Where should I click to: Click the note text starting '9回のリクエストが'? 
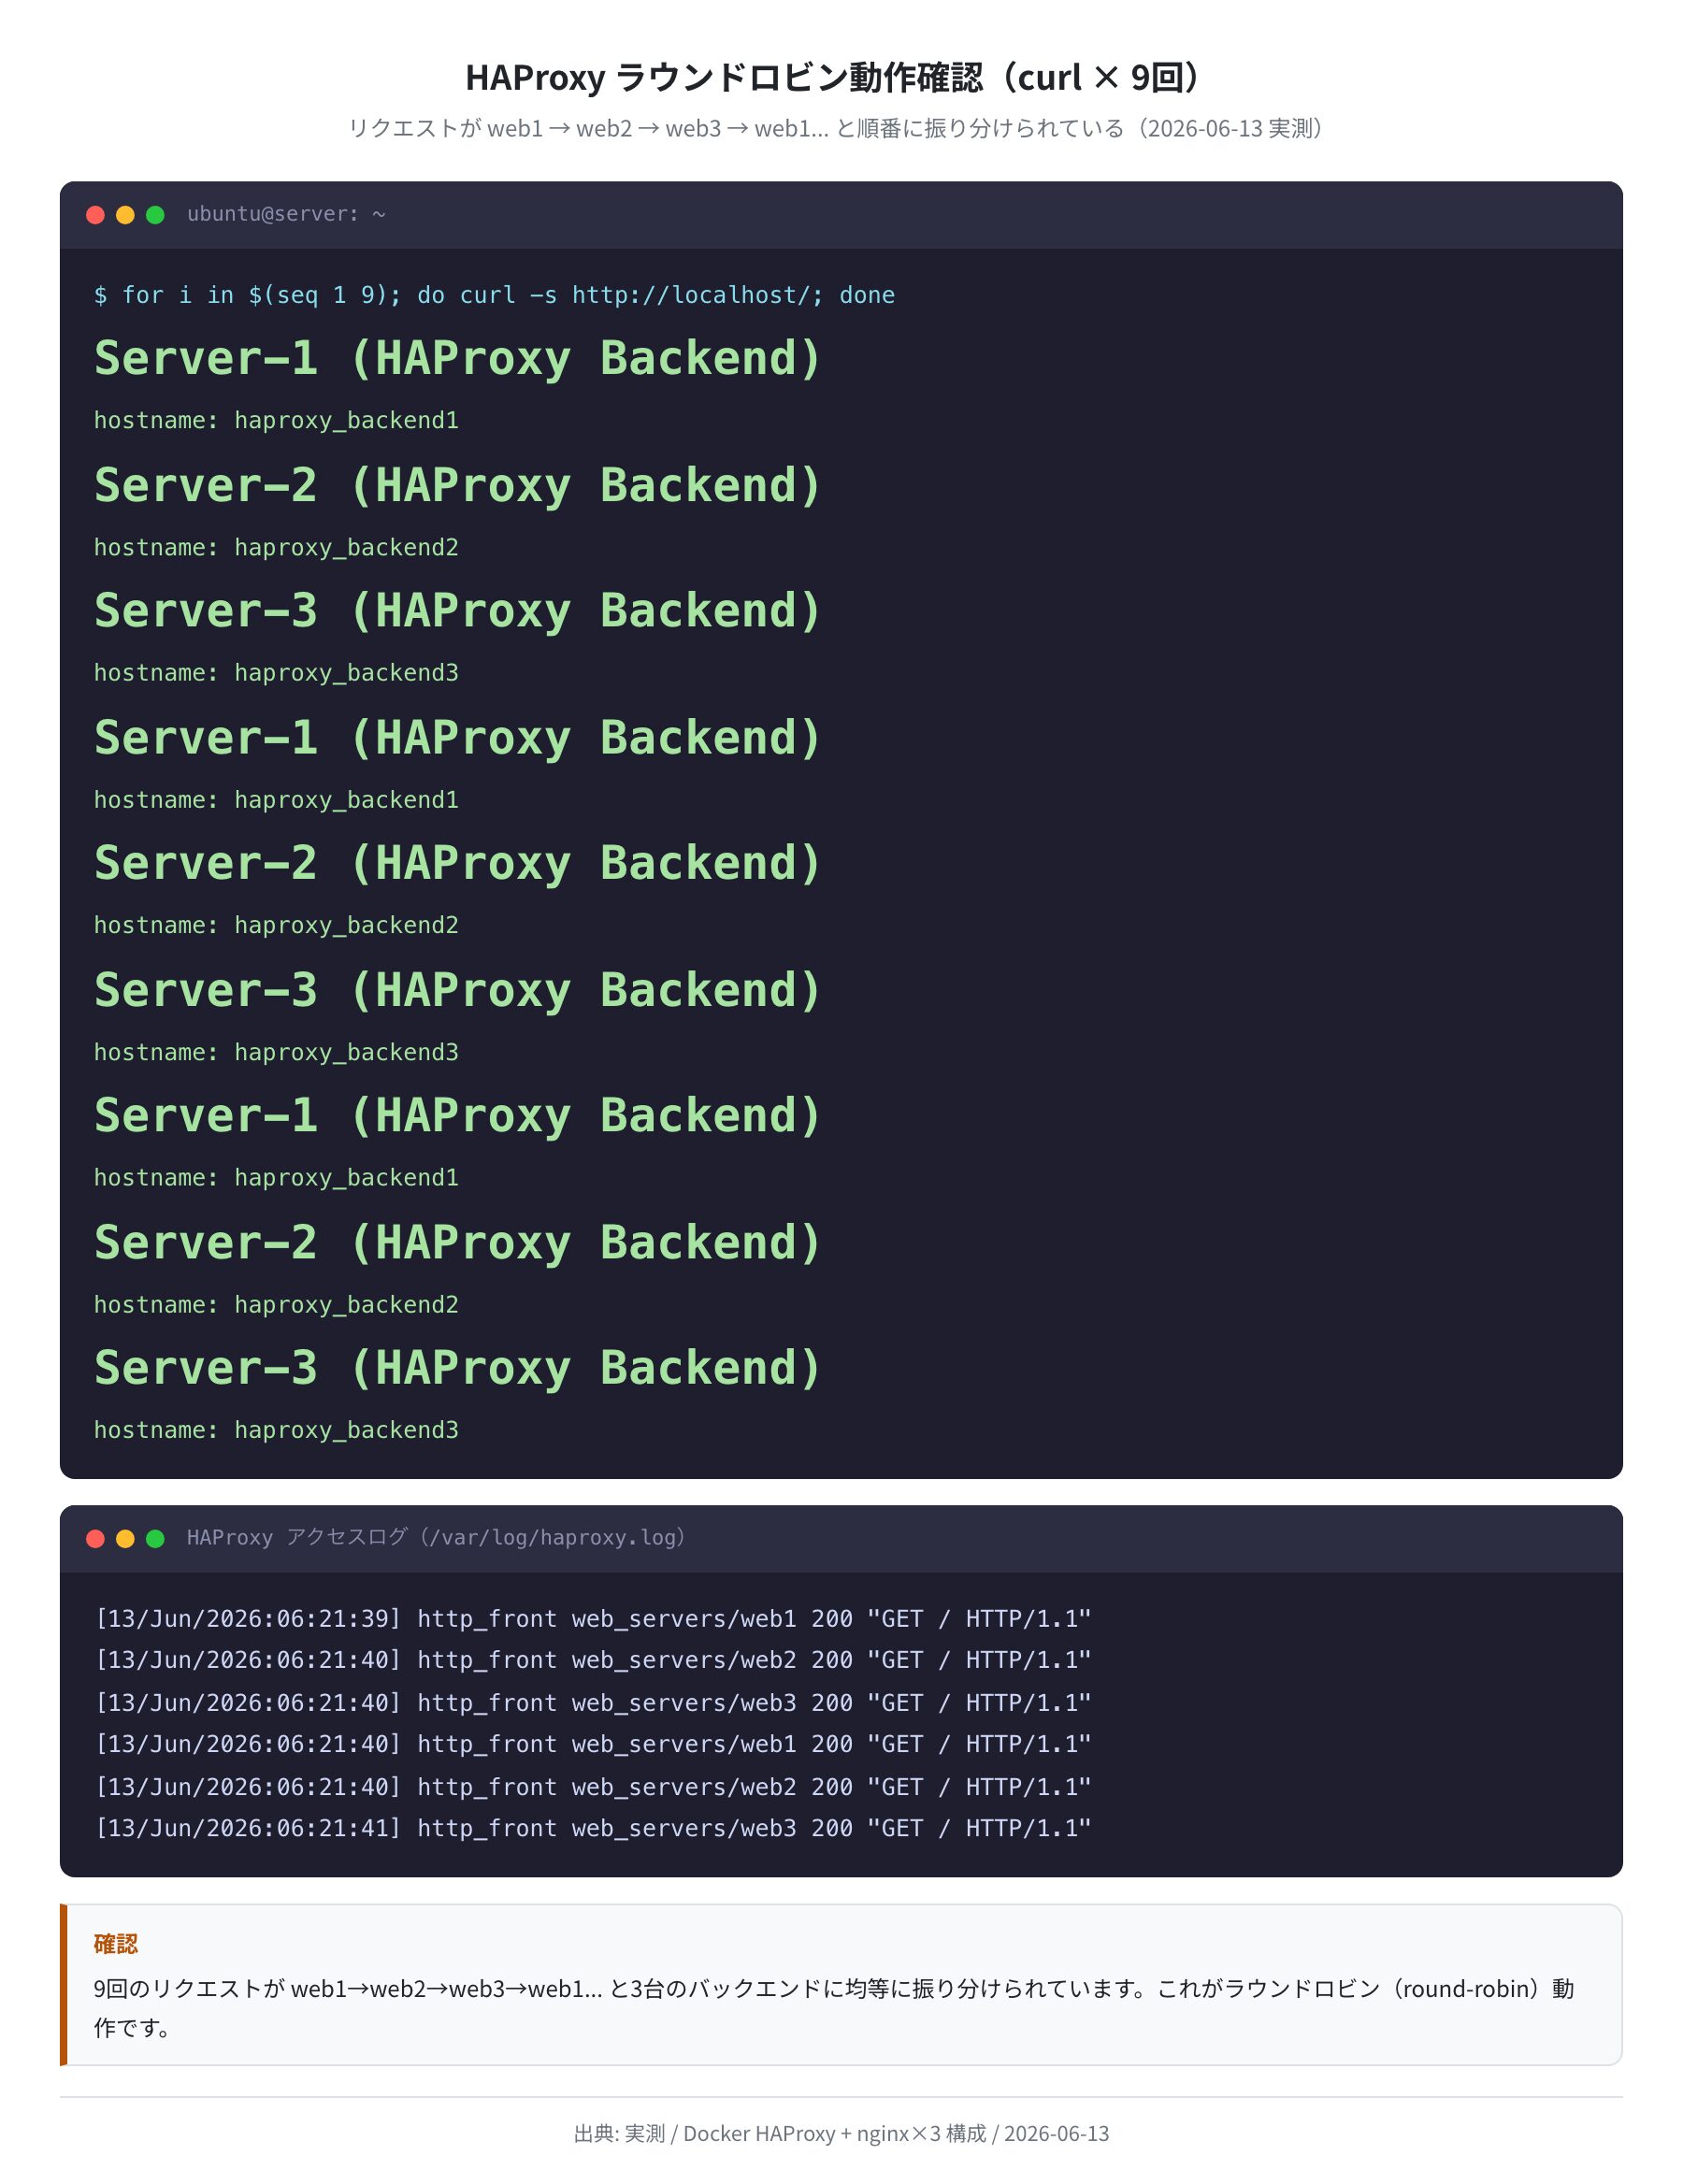coord(834,2007)
